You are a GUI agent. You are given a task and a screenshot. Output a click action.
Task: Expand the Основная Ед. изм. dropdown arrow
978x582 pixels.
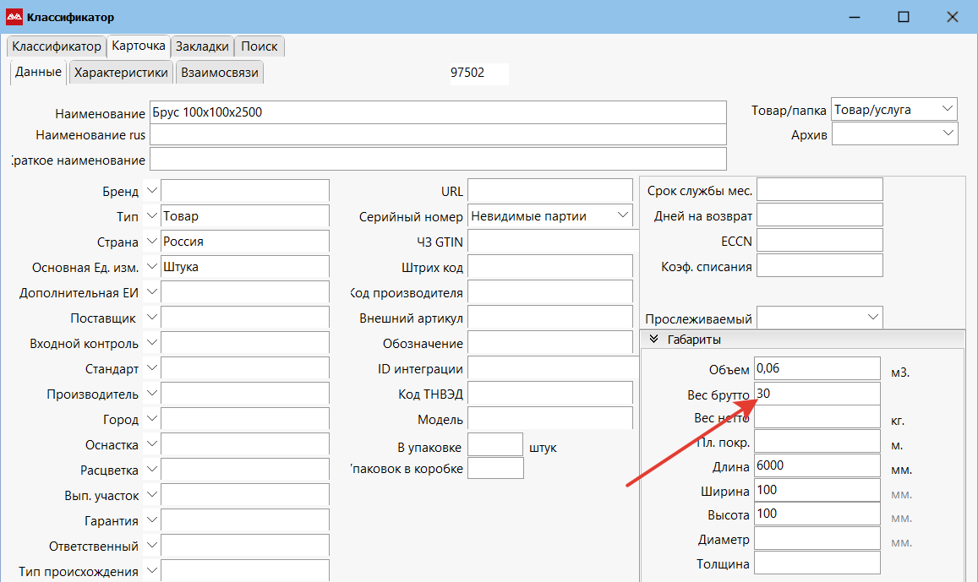151,267
